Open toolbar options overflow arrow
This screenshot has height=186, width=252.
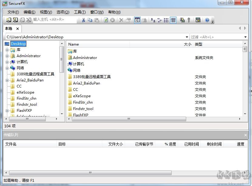(x=213, y=22)
